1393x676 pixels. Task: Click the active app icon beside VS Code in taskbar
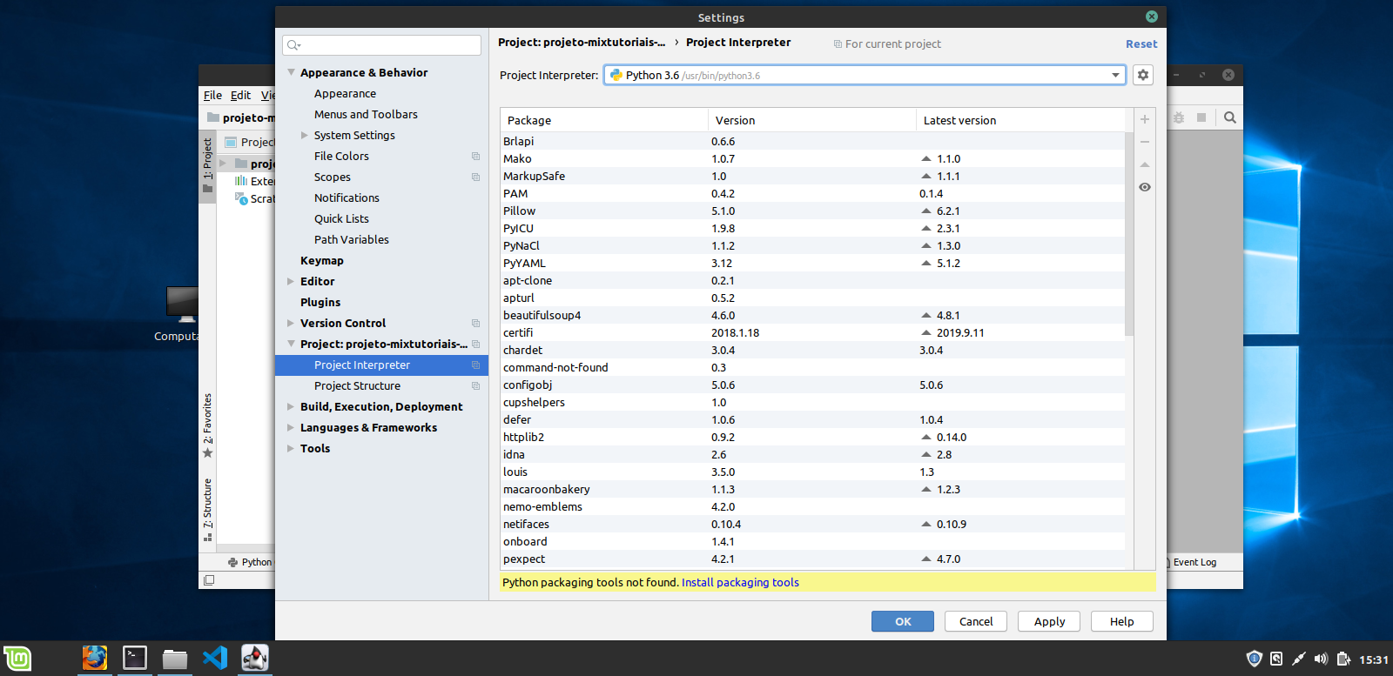[255, 658]
